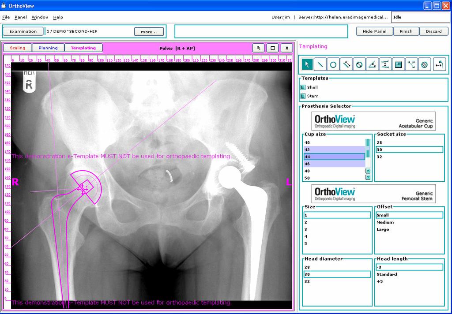Select the circle diameter measurement tool
Viewport: 452px width, 314px height.
point(359,64)
